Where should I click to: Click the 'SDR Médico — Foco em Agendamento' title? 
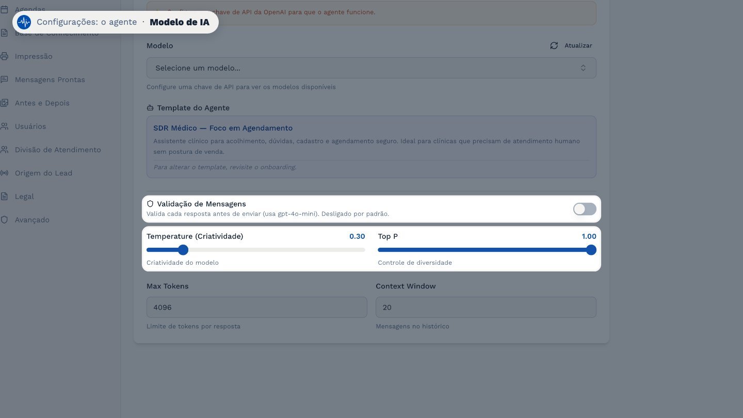point(223,128)
